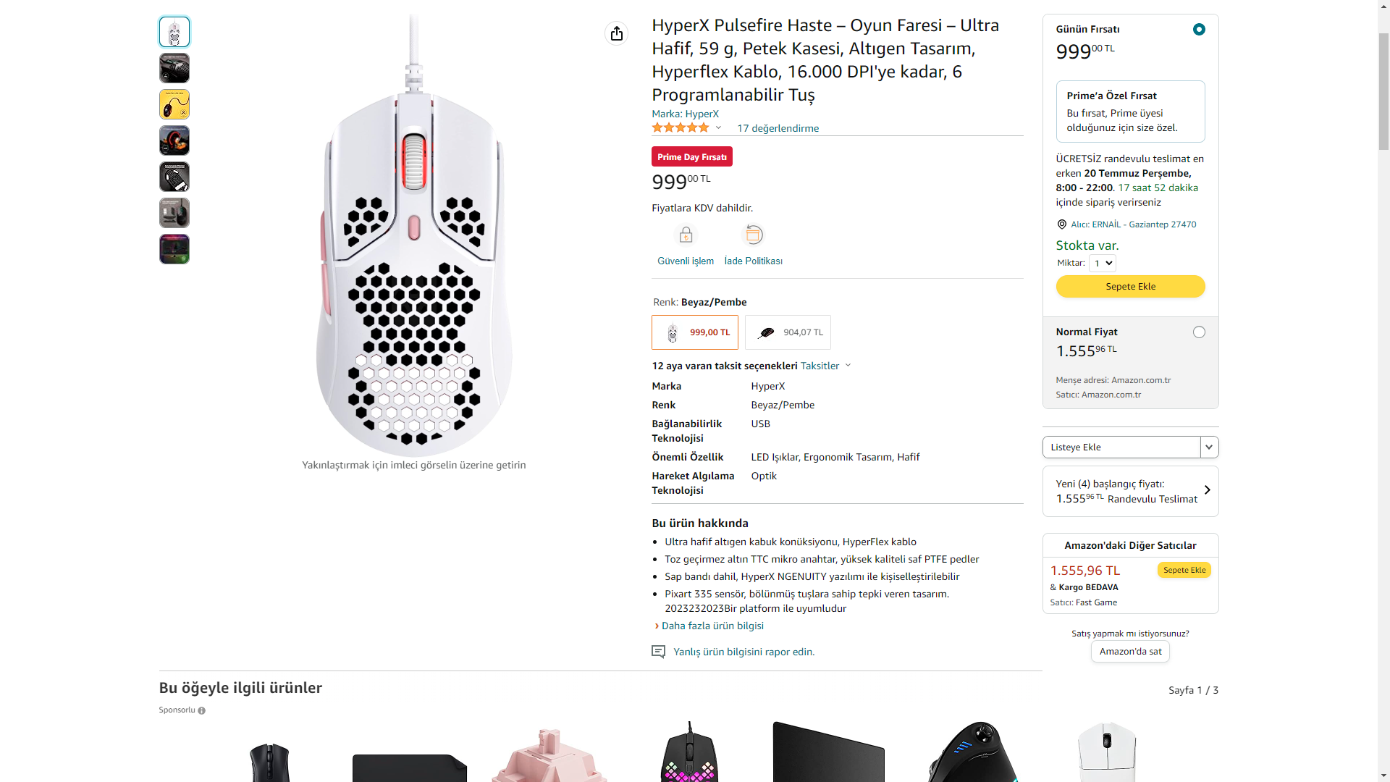The width and height of the screenshot is (1390, 782).
Task: Click the arrow on new offers box
Action: coord(1207,490)
